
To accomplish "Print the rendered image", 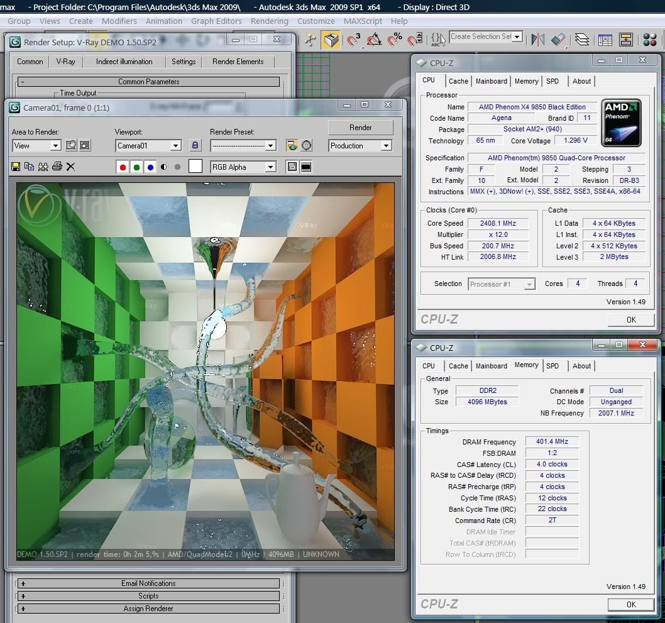I will pos(57,167).
